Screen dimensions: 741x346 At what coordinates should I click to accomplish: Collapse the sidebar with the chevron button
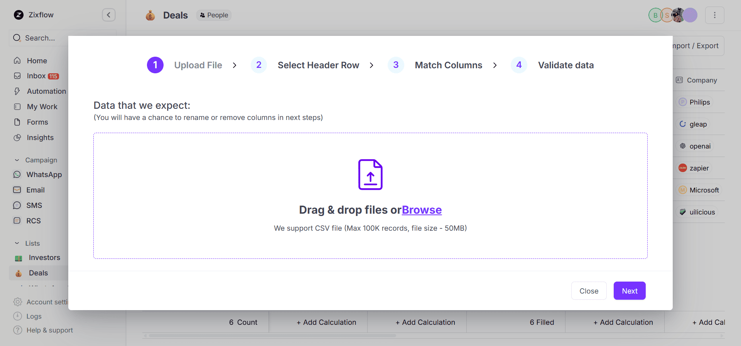tap(109, 15)
